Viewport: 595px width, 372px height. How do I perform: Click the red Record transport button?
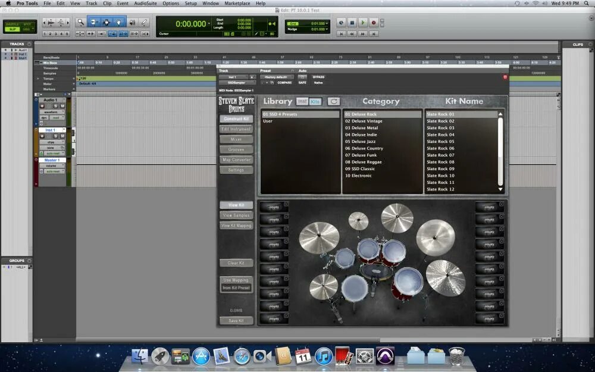click(x=374, y=23)
